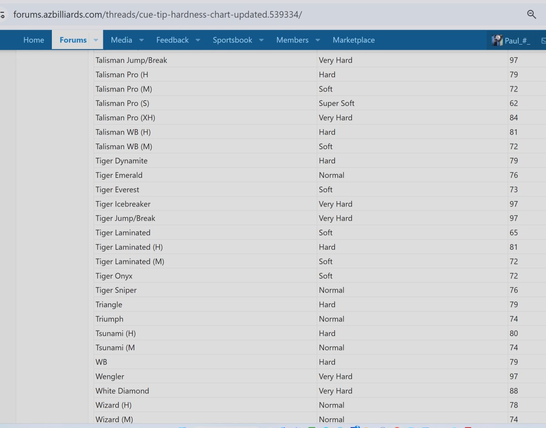Select the Forums nav tab
This screenshot has height=428, width=546.
73,40
